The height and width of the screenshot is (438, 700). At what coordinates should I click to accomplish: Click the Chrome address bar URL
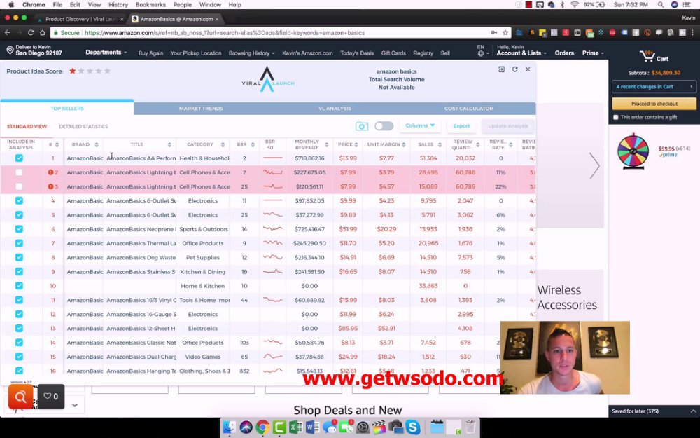tap(225, 33)
